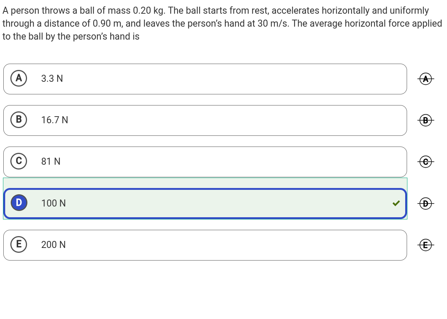Image resolution: width=447 pixels, height=319 pixels.
Task: Strike out answer choice A
Action: pos(426,79)
